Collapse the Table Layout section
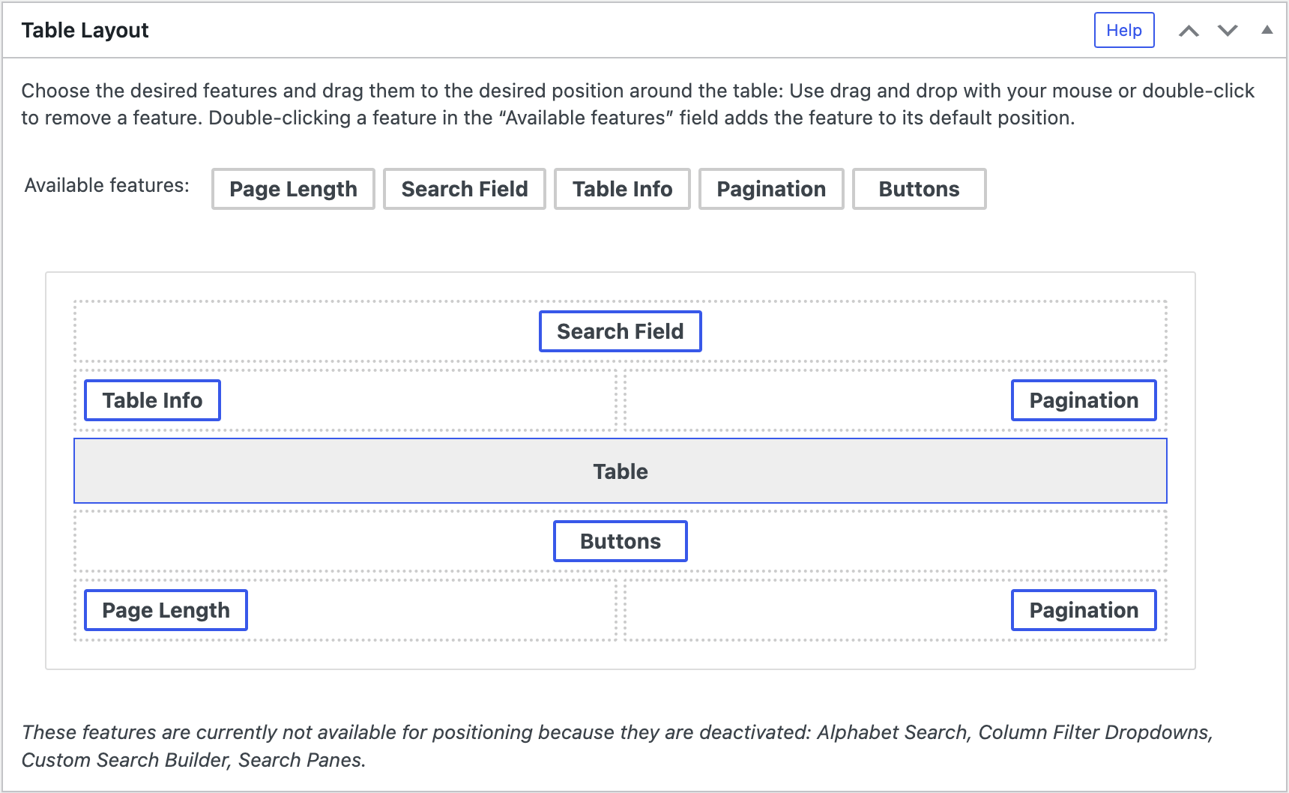This screenshot has height=793, width=1289. tap(1267, 31)
